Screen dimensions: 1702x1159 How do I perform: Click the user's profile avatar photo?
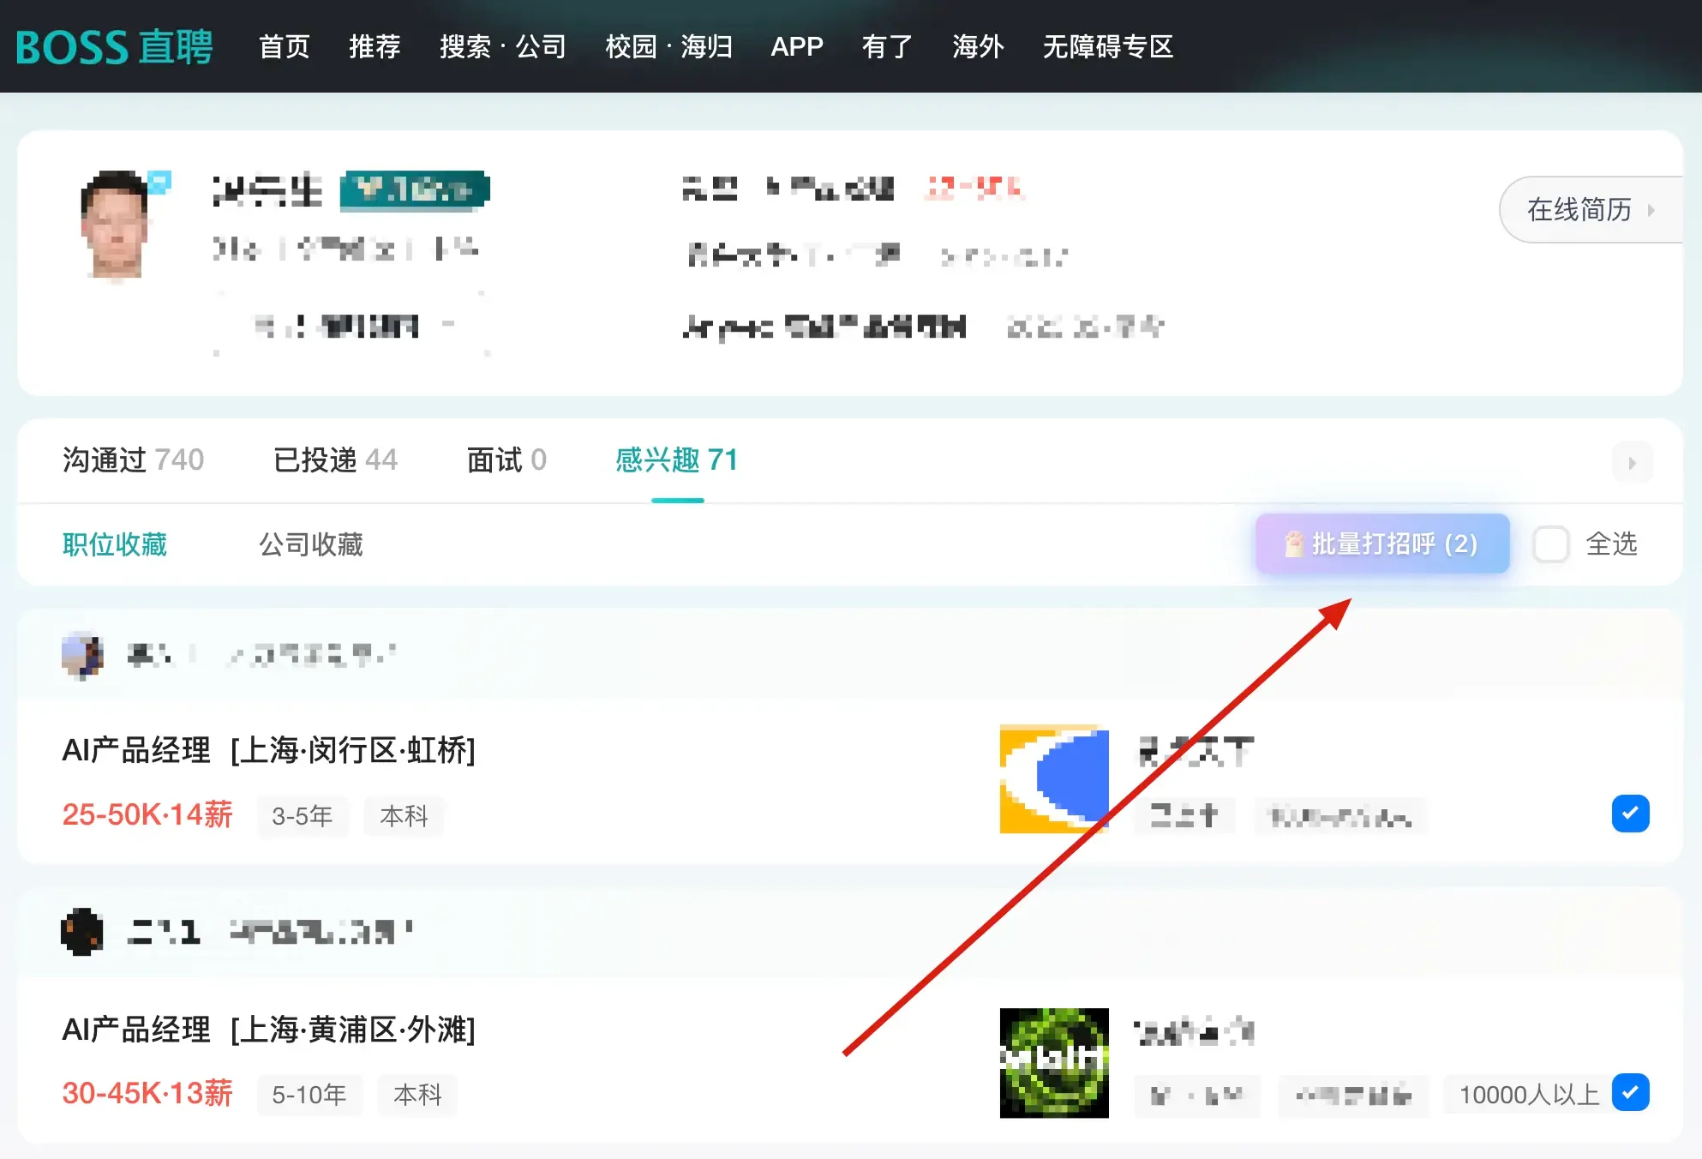(117, 225)
